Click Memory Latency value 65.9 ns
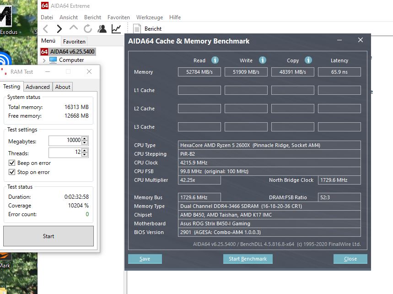Screen dimensions: 393x294 [x=339, y=72]
